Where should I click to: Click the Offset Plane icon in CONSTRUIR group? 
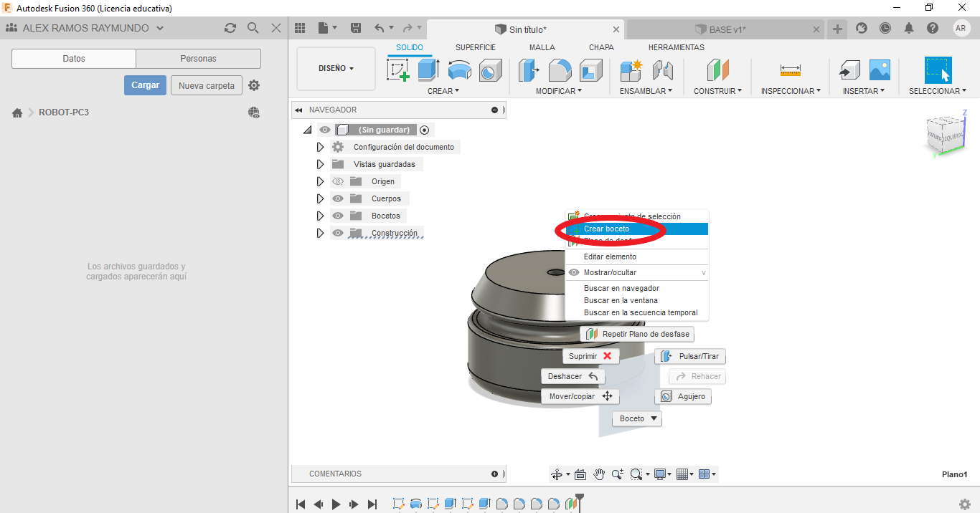[x=717, y=70]
